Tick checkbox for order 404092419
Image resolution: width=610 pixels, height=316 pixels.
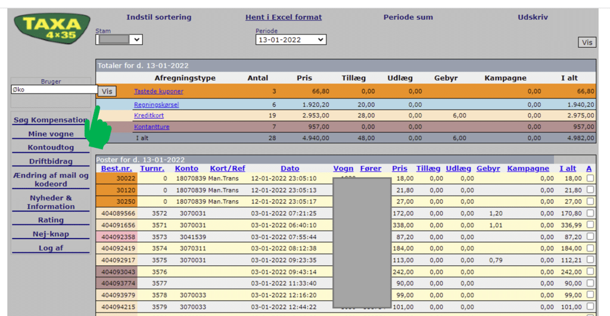click(x=590, y=248)
